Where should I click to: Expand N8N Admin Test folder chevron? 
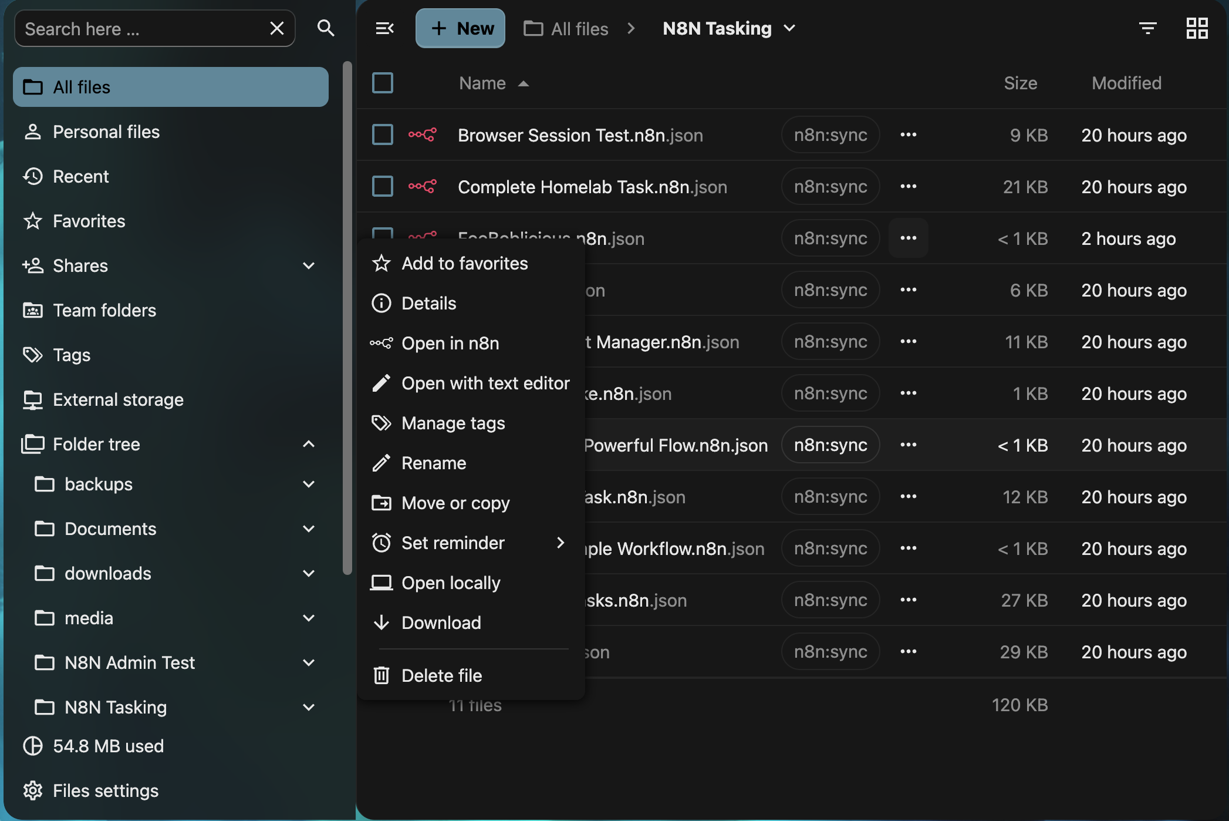pos(309,662)
